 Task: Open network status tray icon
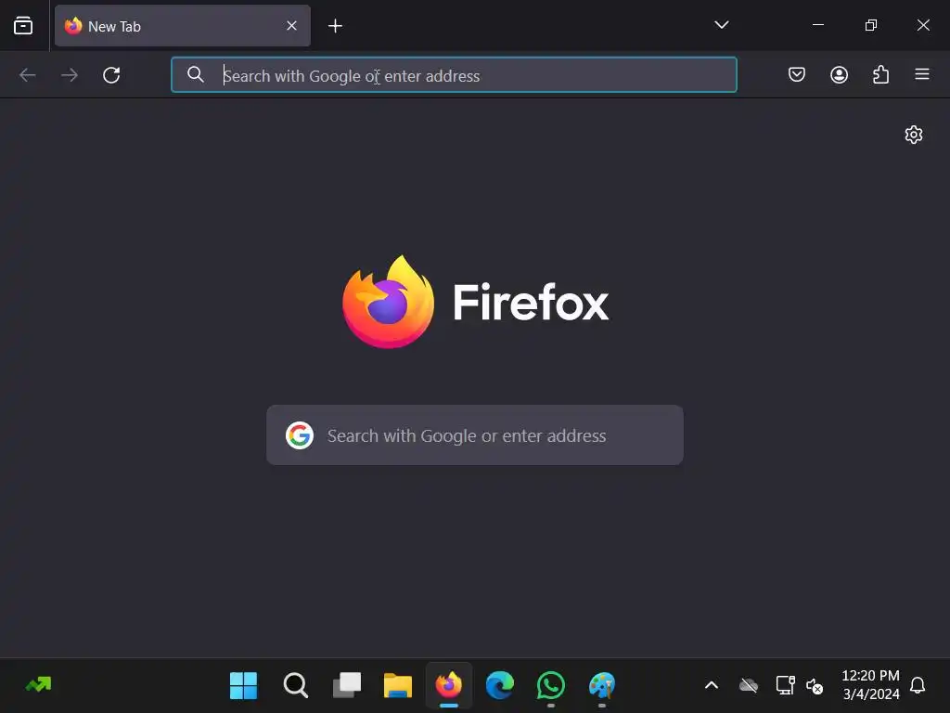pyautogui.click(x=785, y=685)
